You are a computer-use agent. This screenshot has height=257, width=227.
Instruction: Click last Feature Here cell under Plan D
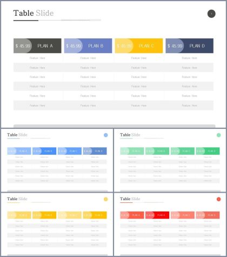click(x=189, y=106)
